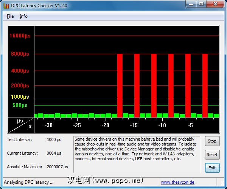Image resolution: width=227 pixels, height=189 pixels.
Task: Click the Exit button
Action: click(x=212, y=168)
